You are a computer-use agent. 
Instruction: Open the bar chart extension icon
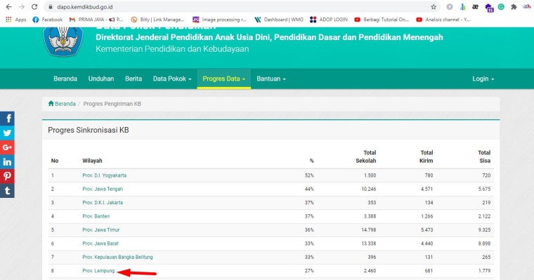(x=462, y=7)
